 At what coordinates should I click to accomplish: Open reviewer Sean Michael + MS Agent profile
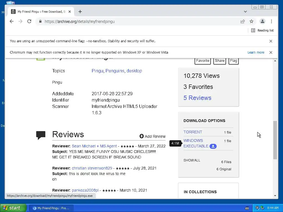tap(95, 146)
